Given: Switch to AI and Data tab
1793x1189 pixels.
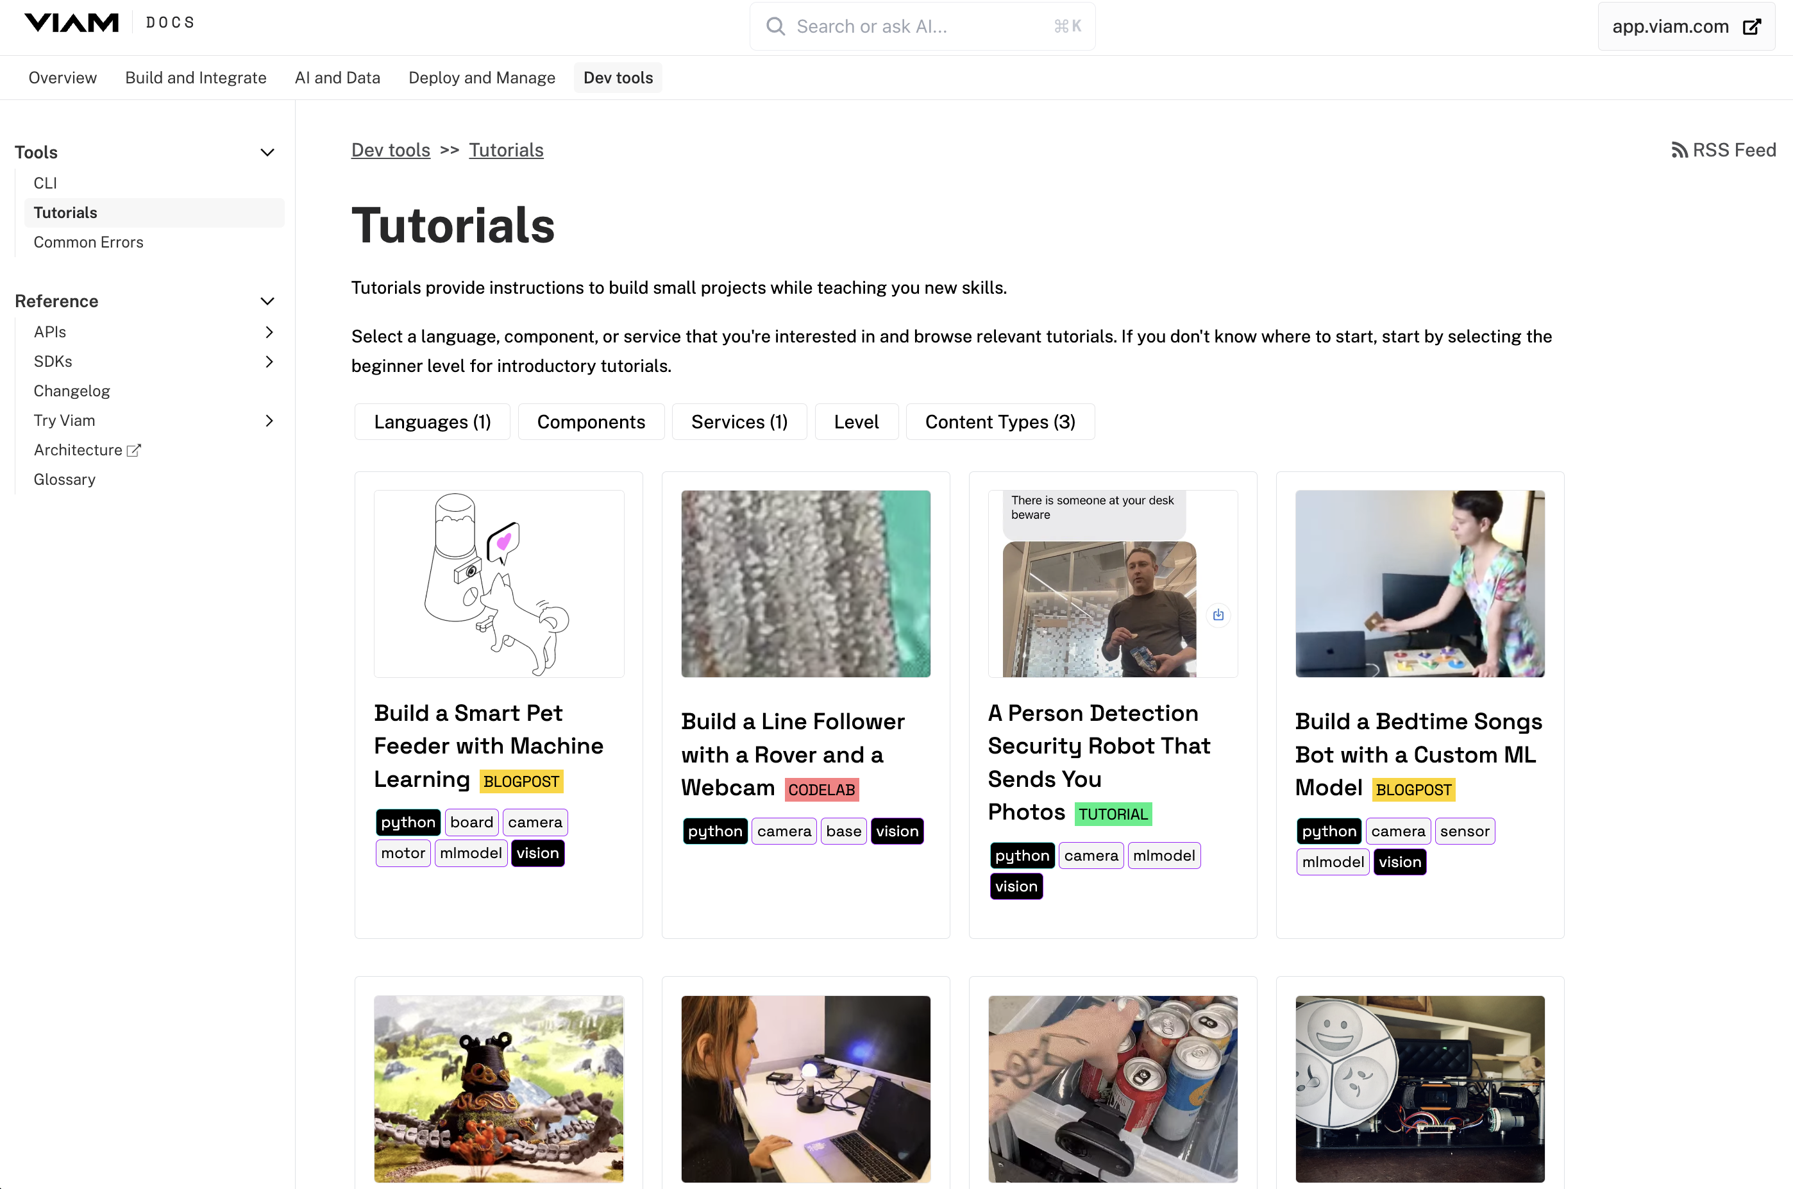Looking at the screenshot, I should [337, 78].
